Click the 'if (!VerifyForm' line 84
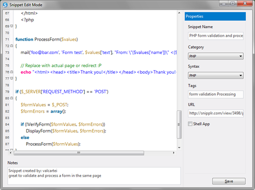This screenshot has height=190, width=255. [63, 124]
